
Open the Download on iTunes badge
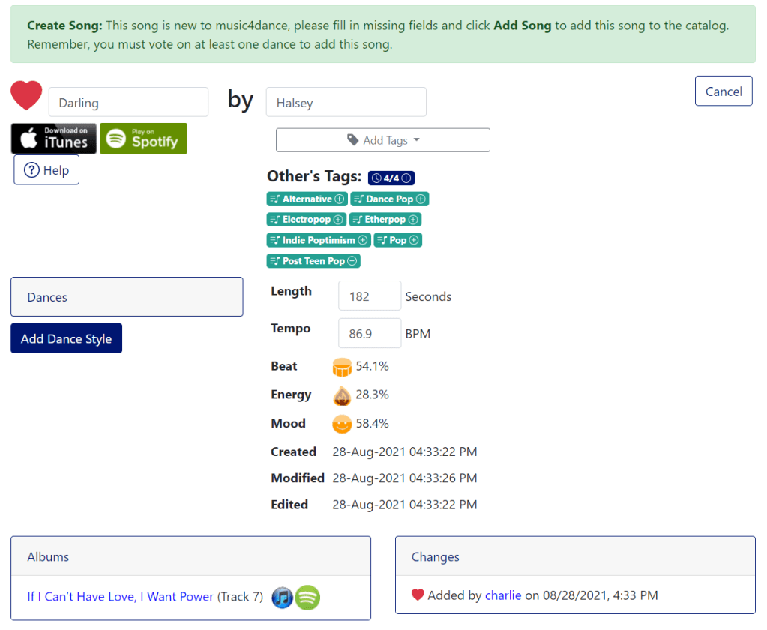[x=54, y=139]
